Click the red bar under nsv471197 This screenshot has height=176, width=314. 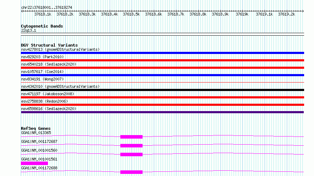point(162,97)
